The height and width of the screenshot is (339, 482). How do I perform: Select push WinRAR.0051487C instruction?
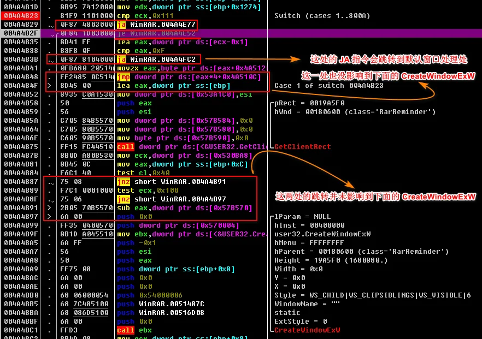161,304
